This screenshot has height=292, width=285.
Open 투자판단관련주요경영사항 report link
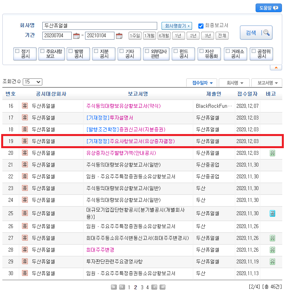click(114, 261)
